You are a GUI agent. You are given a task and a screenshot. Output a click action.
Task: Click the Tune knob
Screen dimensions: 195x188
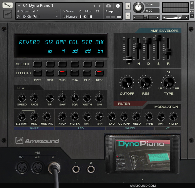[138, 7]
